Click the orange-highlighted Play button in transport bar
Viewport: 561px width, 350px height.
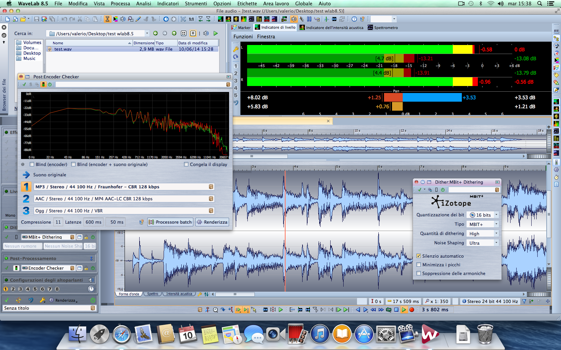(404, 310)
